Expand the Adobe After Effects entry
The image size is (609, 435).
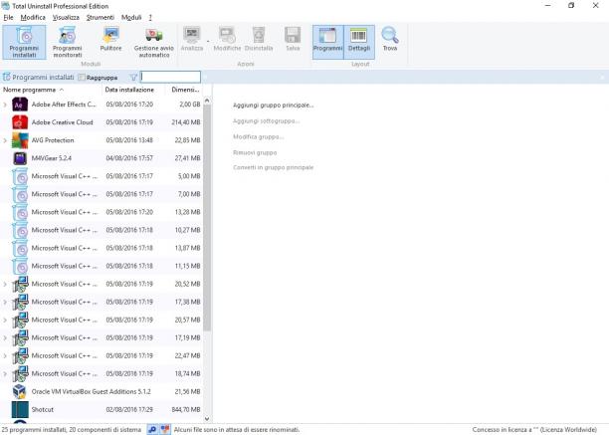(5, 105)
